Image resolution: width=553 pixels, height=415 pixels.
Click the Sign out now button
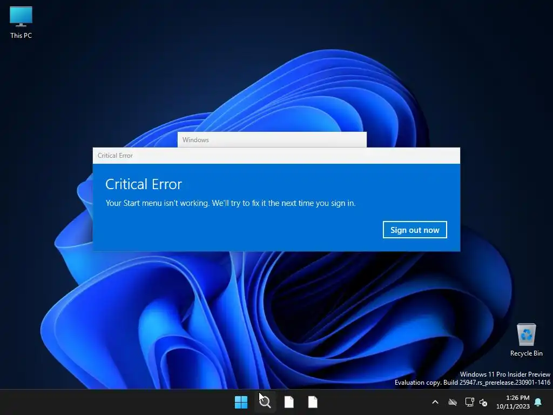point(415,230)
